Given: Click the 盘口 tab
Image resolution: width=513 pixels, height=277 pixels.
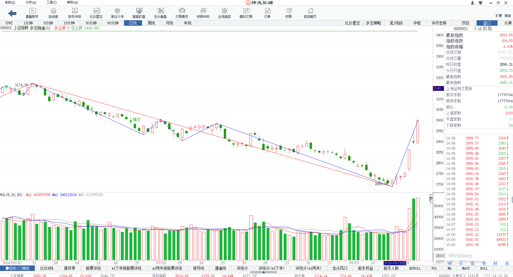Looking at the screenshot, I should [487, 23].
